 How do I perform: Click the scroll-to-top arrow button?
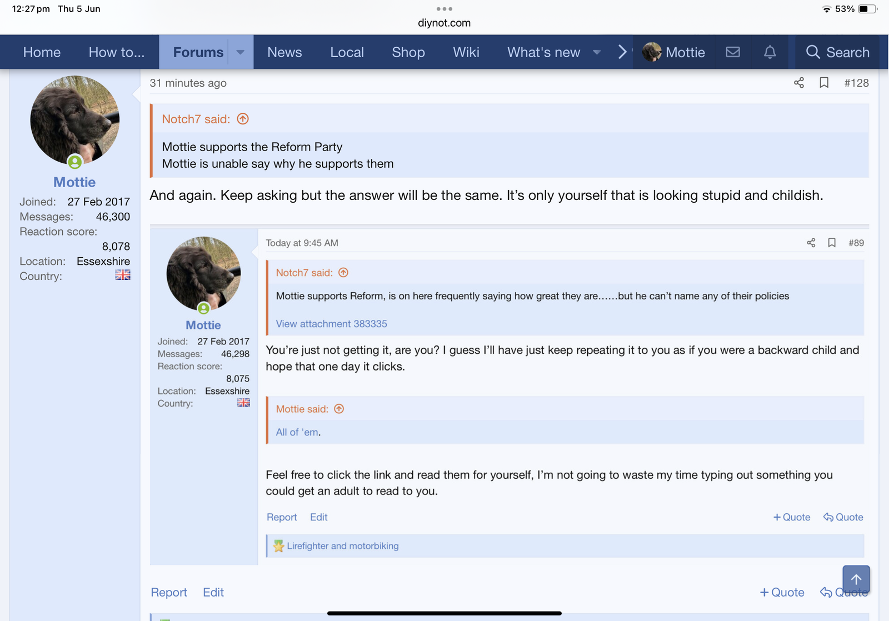click(x=856, y=579)
